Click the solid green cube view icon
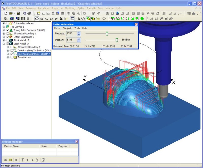The image size is (203, 168). 142,19
